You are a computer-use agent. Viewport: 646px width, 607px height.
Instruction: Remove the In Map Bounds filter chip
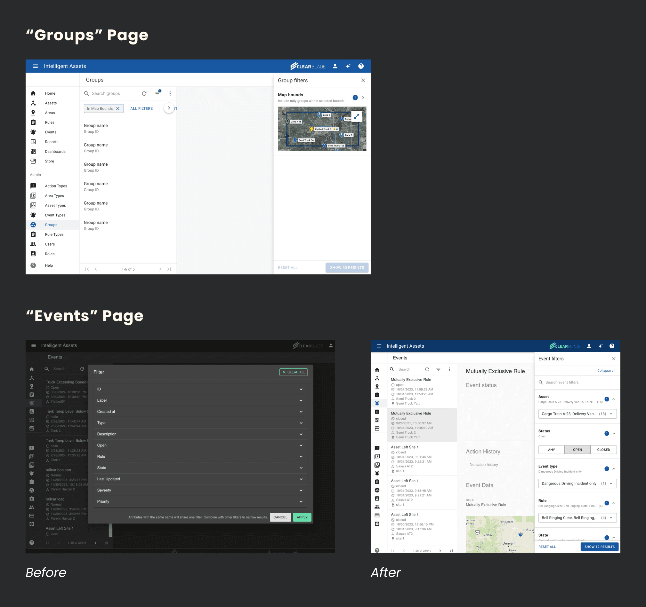coord(118,109)
